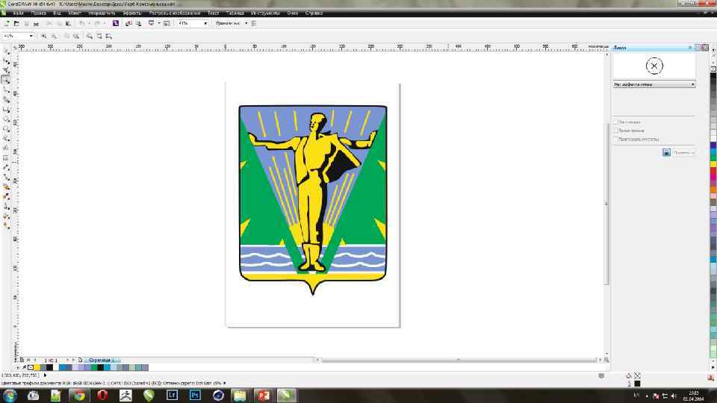717x403 pixels.
Task: Click the New document toolbar icon
Action: coord(7,23)
